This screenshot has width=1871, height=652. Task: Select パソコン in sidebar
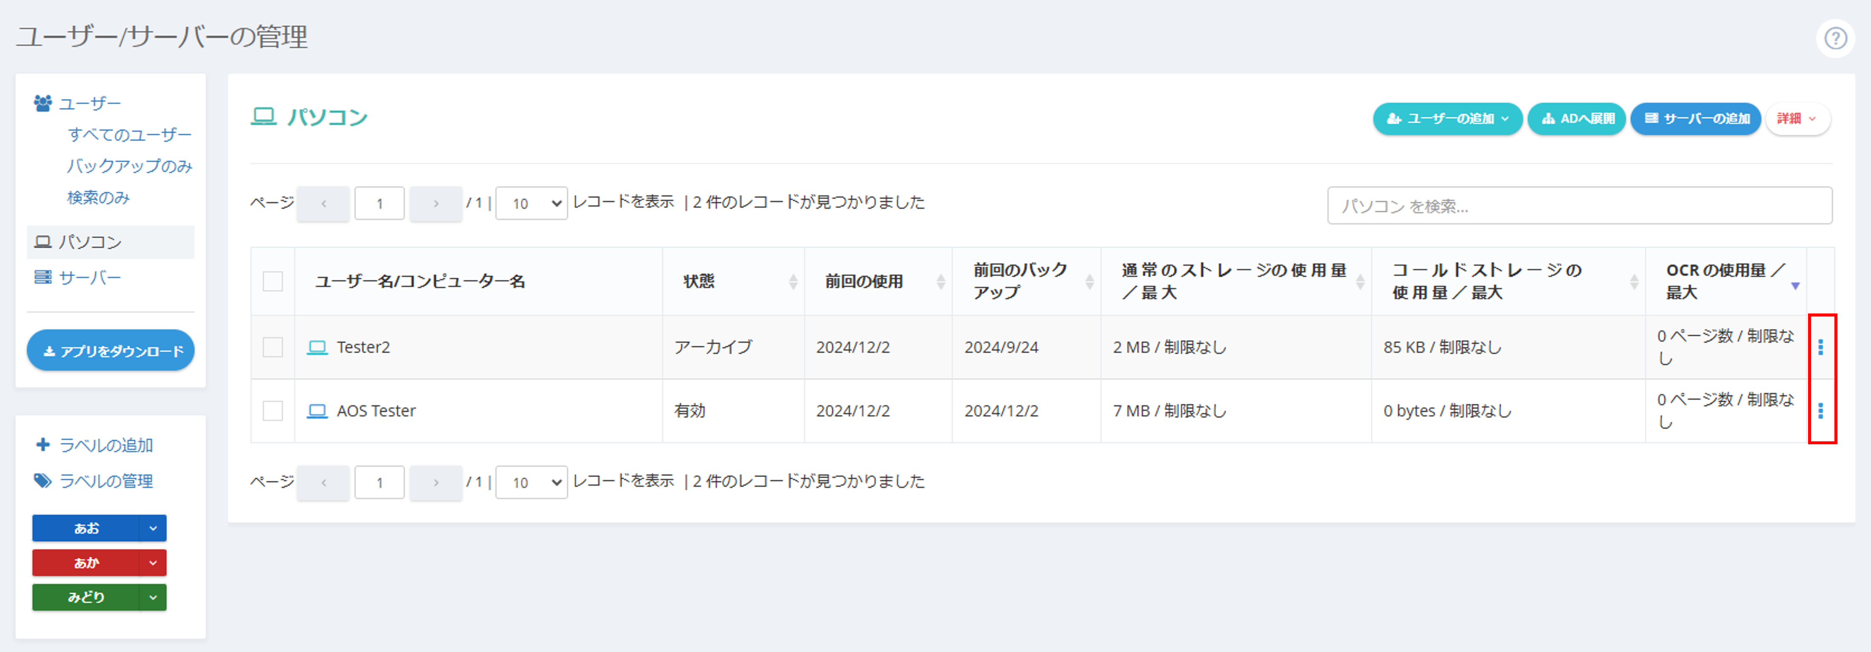point(111,242)
